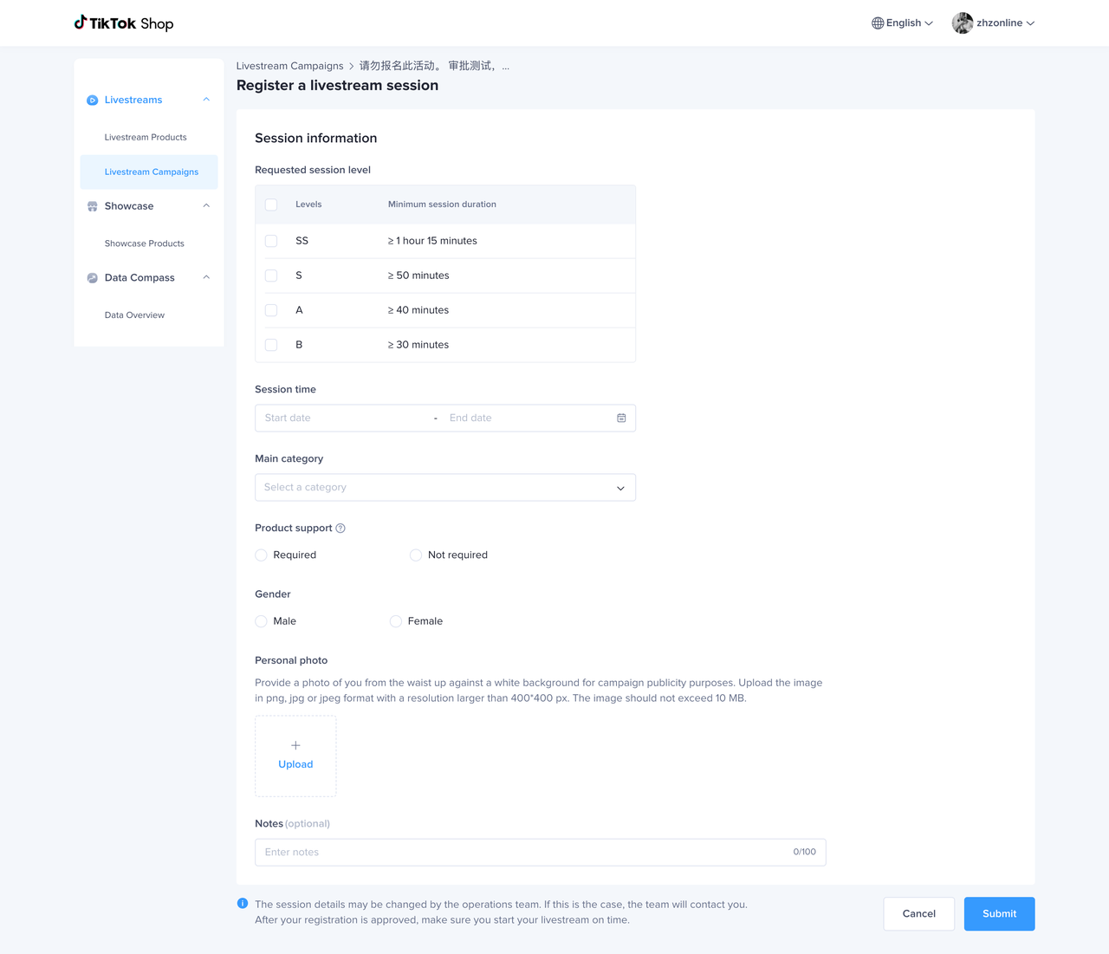
Task: Click the Showcase store icon in sidebar
Action: point(93,206)
